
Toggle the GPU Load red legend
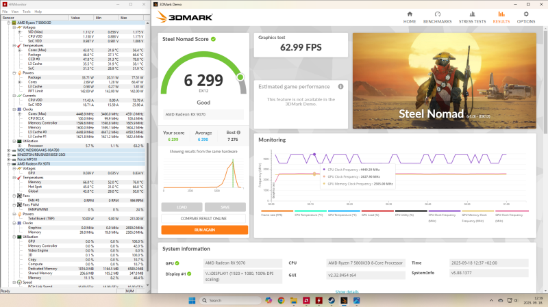tap(377, 213)
